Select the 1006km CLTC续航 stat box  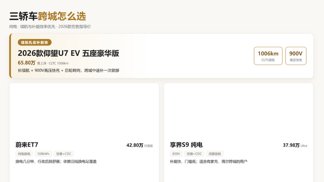[268, 56]
